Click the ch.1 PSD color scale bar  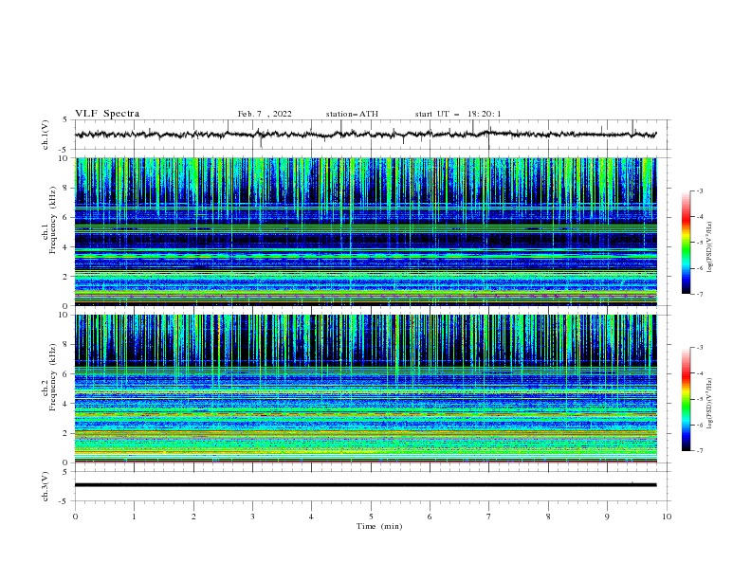pos(686,243)
